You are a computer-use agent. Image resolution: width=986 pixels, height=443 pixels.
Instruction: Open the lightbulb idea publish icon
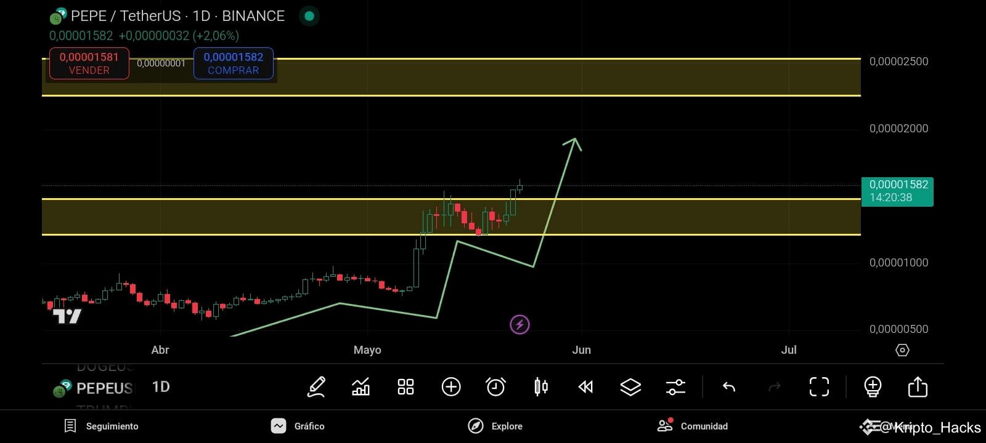point(873,387)
